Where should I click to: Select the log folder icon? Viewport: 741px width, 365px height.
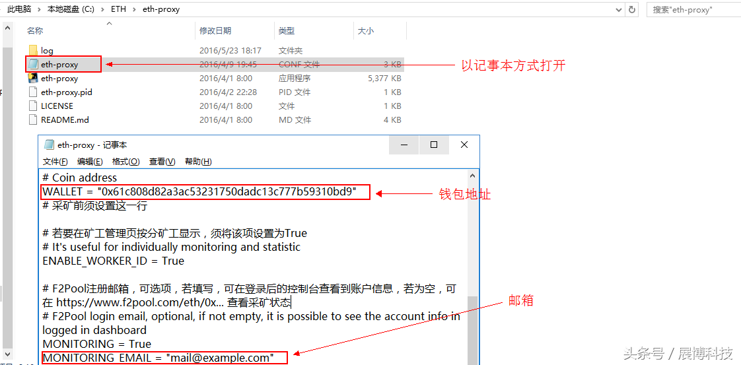pyautogui.click(x=33, y=50)
